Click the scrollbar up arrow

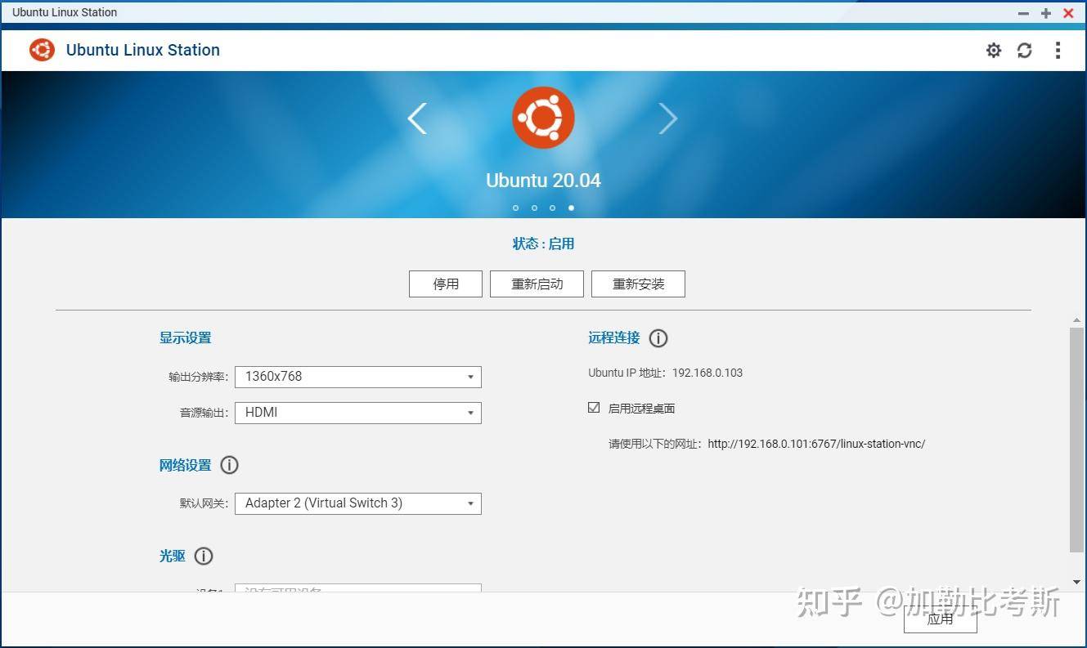pyautogui.click(x=1076, y=319)
